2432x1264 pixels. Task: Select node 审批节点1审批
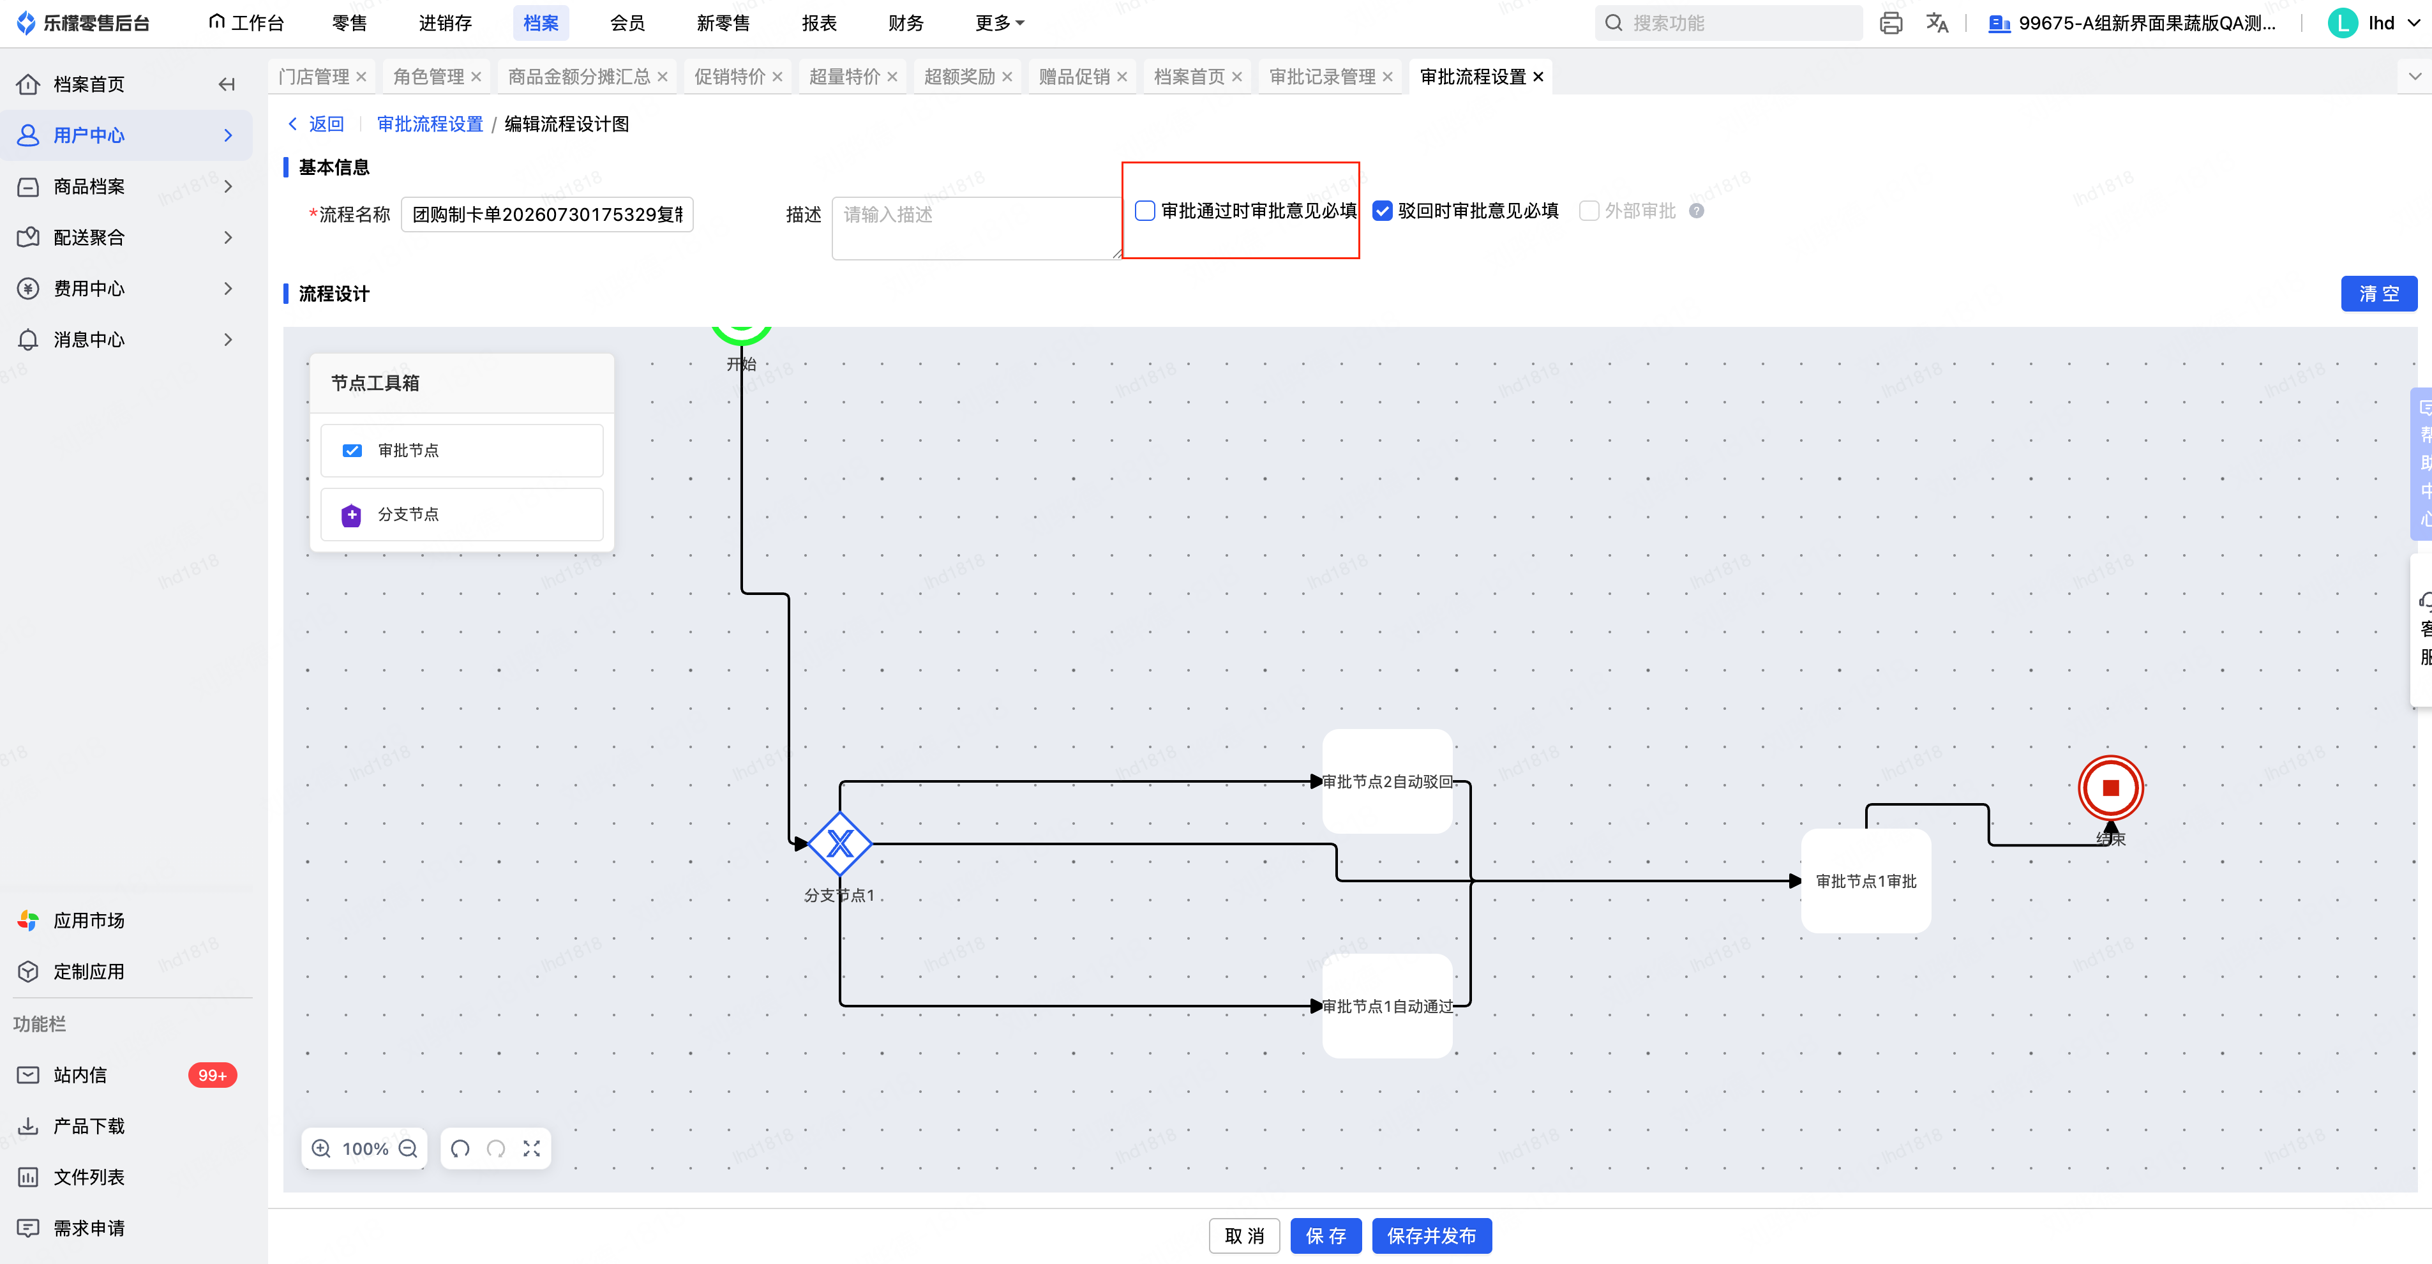coord(1866,881)
